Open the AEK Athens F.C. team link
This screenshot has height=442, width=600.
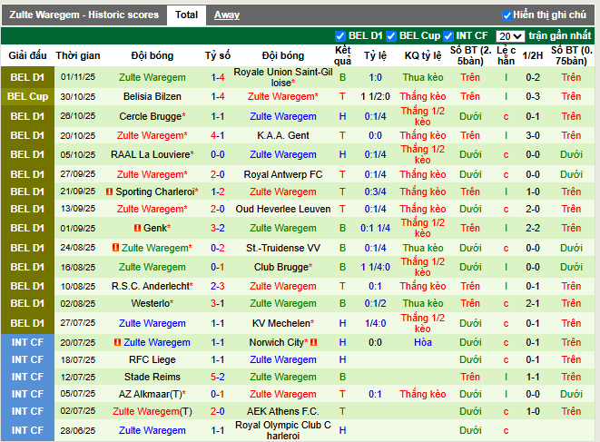click(x=283, y=411)
